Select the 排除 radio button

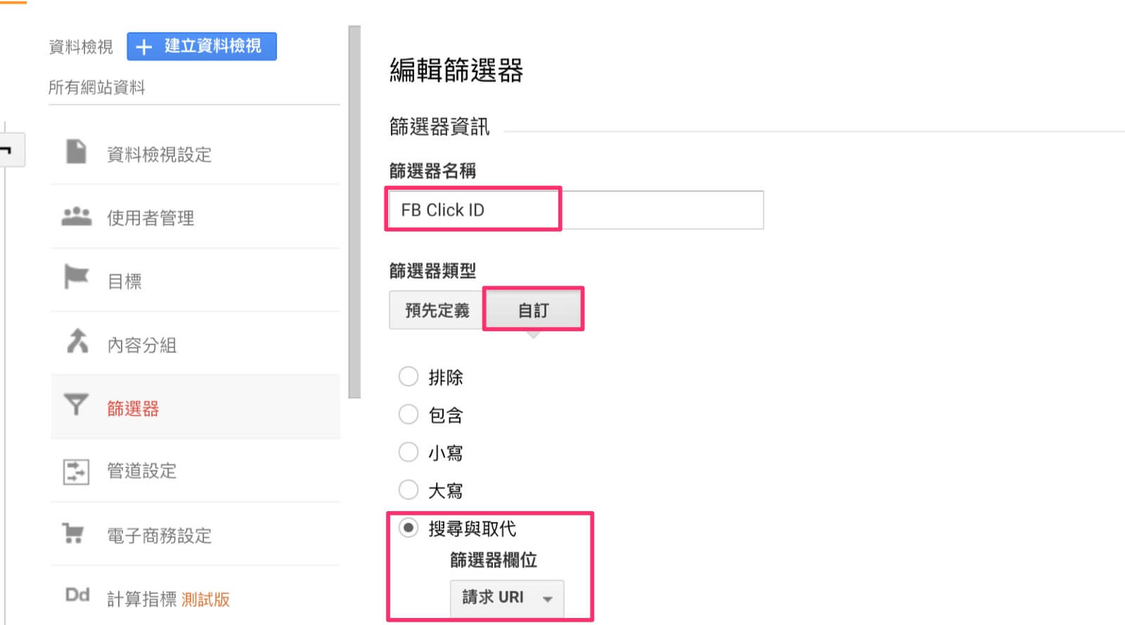click(409, 376)
